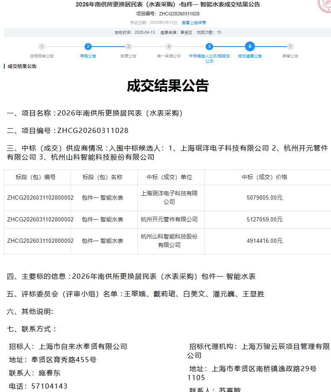Image resolution: width=331 pixels, height=392 pixels.
Task: Click 成交结果公告 section heading
Action: tap(22, 67)
